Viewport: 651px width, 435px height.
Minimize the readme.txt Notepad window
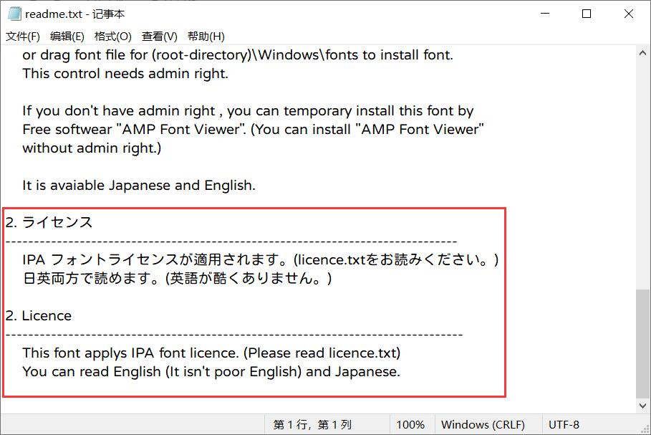[x=545, y=14]
